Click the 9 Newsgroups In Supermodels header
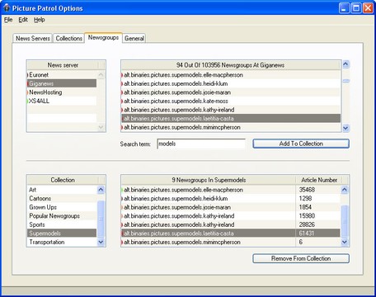This screenshot has width=376, height=297. (x=209, y=180)
